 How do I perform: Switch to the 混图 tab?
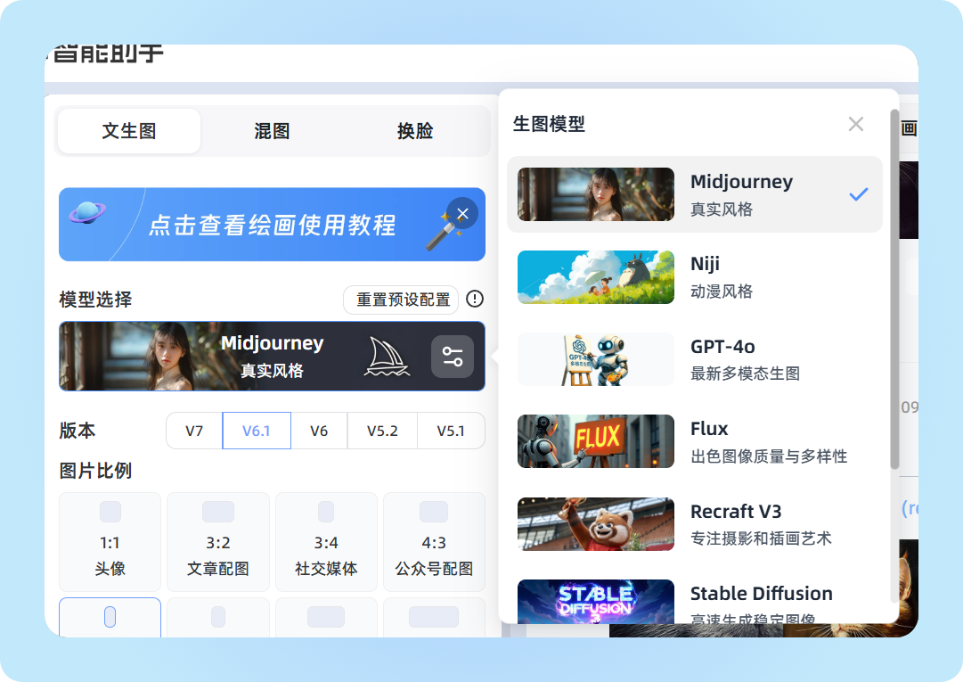click(272, 131)
